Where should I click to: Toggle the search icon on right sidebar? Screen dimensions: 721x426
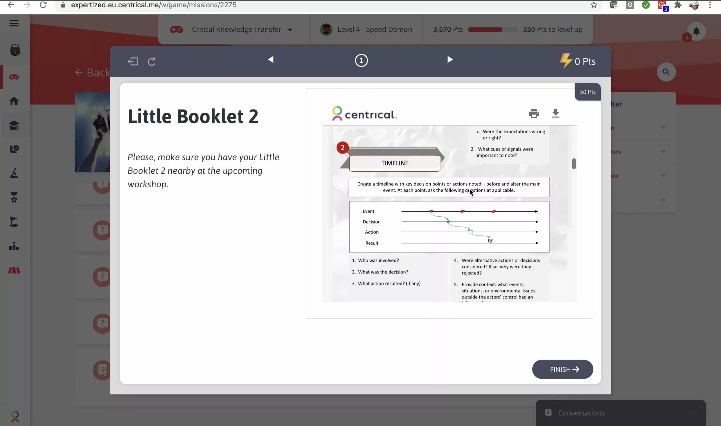click(665, 72)
